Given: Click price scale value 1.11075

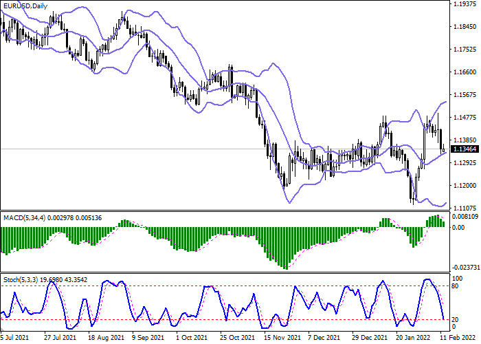Looking at the screenshot, I should (x=465, y=208).
